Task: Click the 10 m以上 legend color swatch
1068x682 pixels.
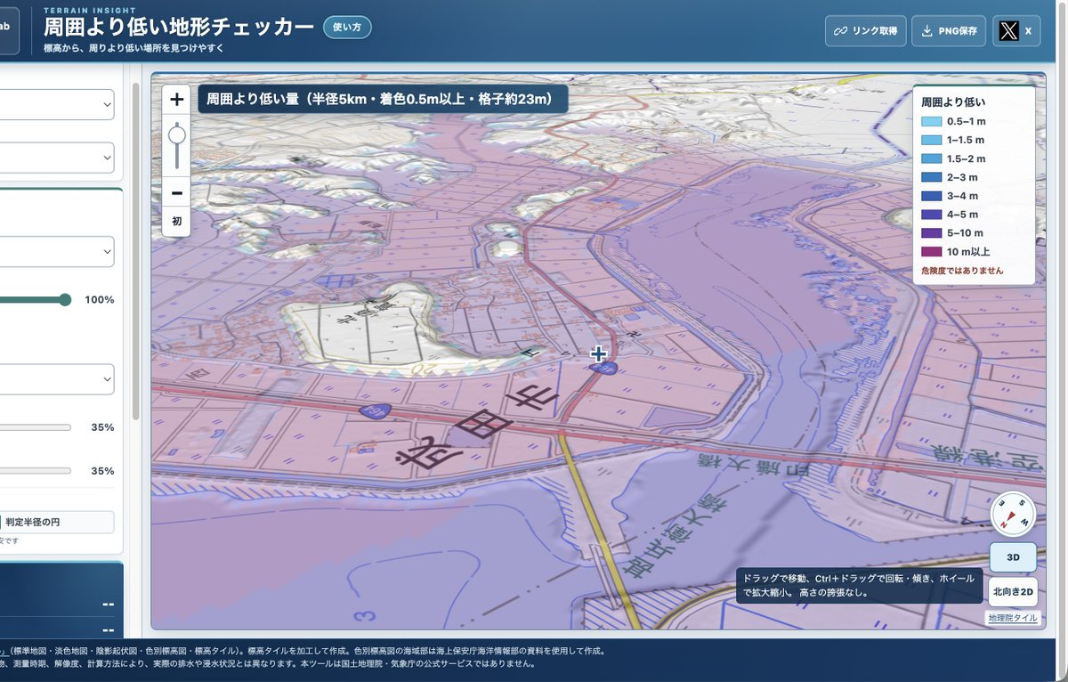Action: click(x=931, y=252)
